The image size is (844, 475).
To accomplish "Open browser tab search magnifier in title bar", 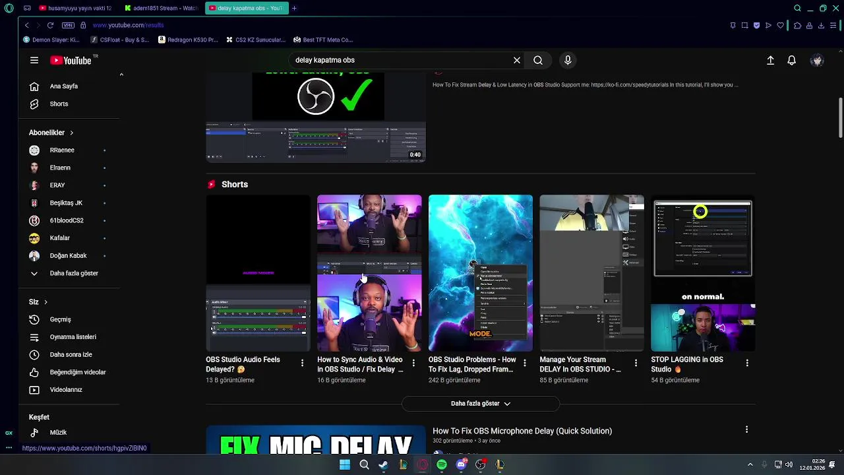I will point(797,8).
